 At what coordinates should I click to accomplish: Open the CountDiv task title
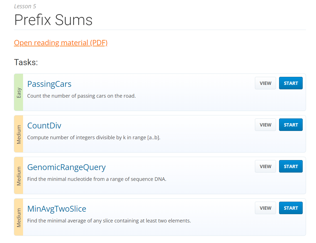(44, 126)
